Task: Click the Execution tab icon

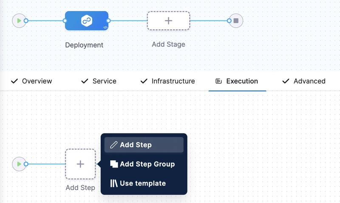Action: [218, 81]
